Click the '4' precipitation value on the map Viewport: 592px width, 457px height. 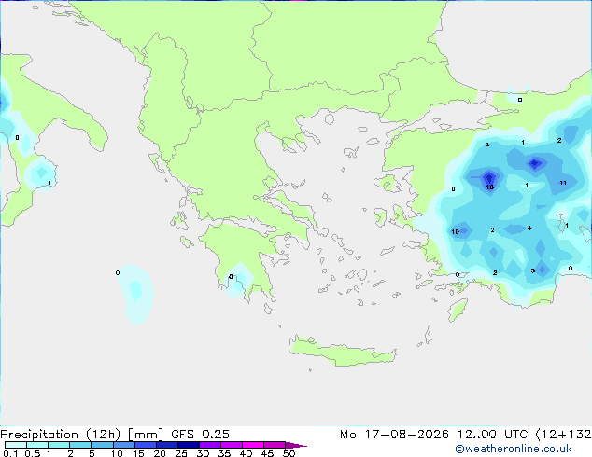[x=529, y=228]
